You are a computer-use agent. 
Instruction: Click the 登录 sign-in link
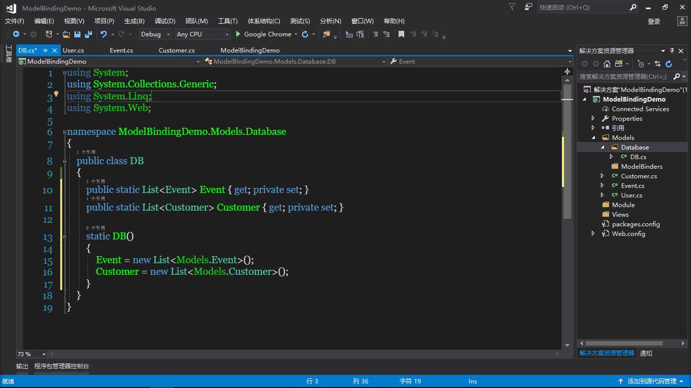(x=654, y=21)
